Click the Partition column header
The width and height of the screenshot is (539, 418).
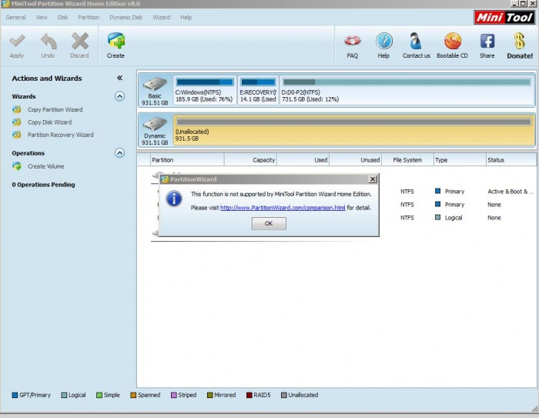pyautogui.click(x=187, y=160)
